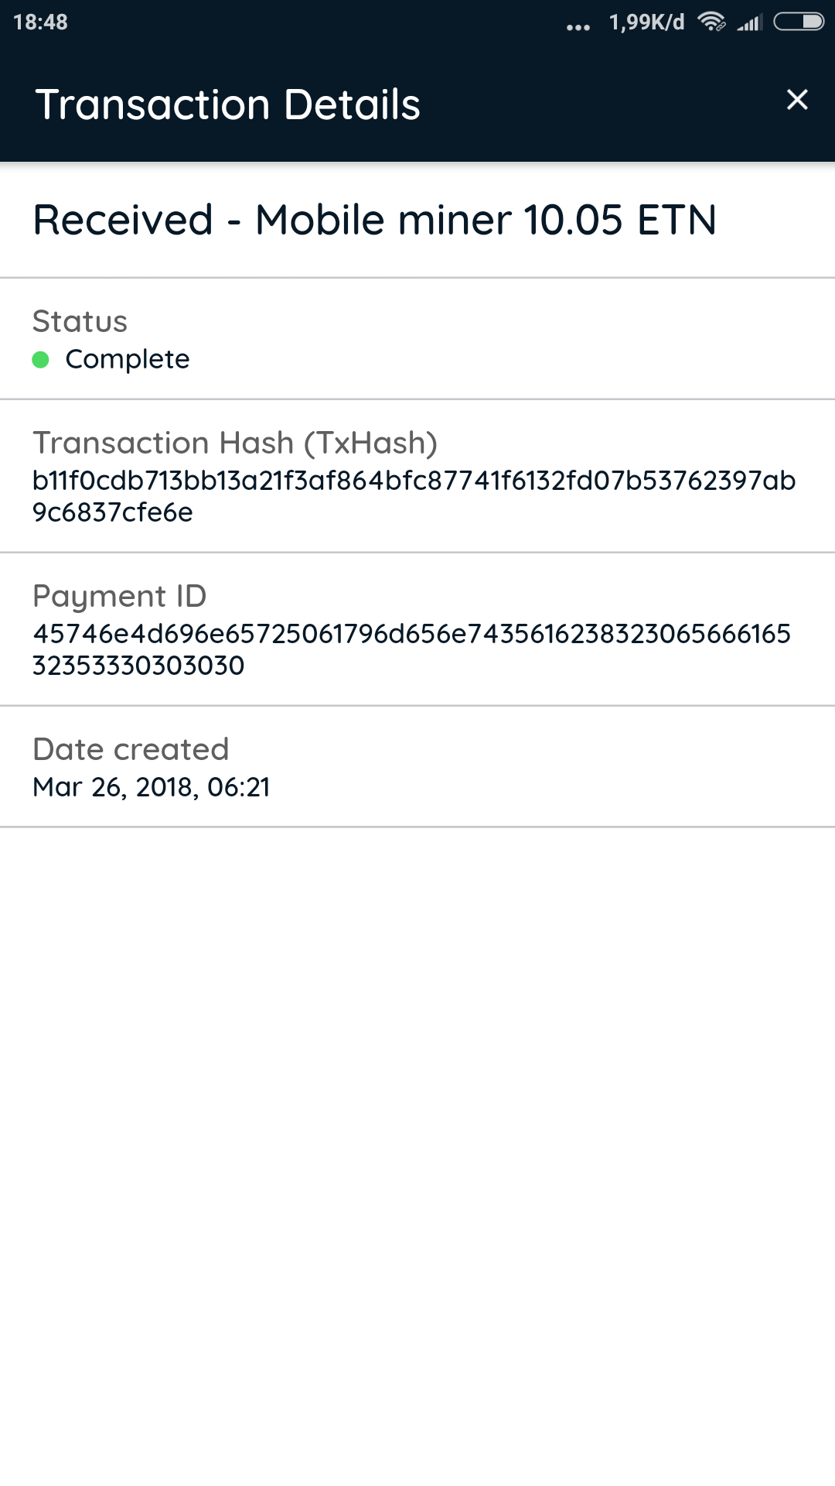Screen dimensions: 835x1486
Task: Tap the date Mar 26, 2018, 06:21
Action: [x=152, y=787]
